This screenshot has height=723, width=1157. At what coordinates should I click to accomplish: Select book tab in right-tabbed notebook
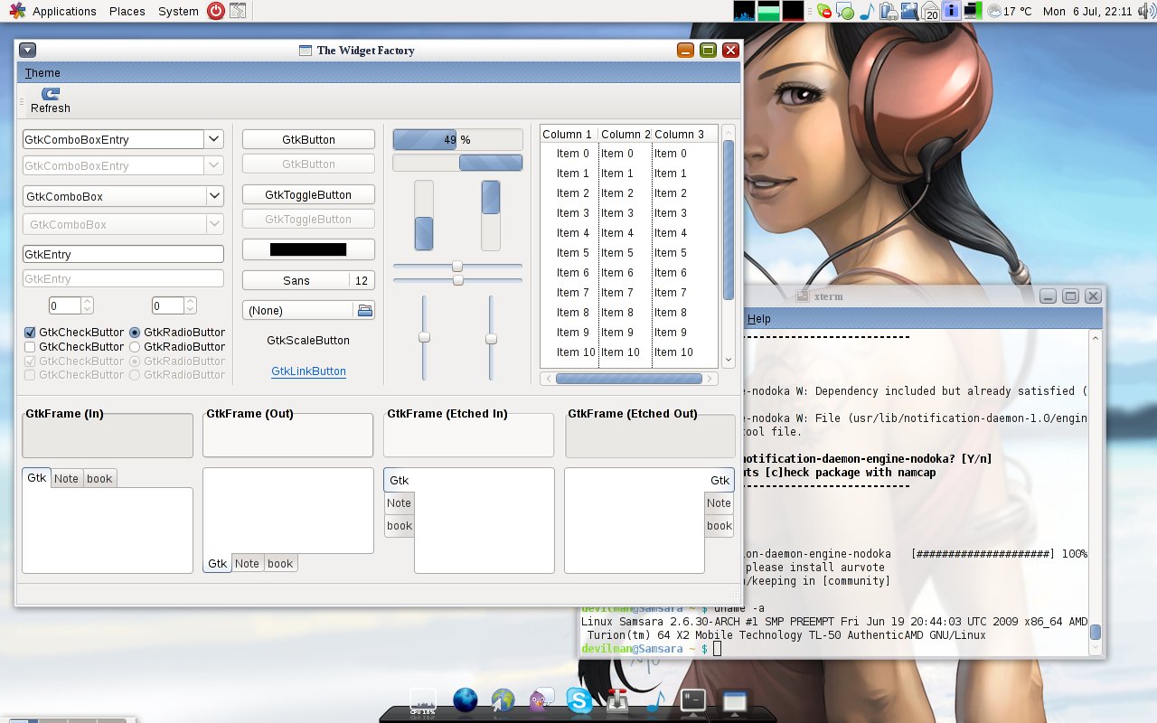coord(720,526)
